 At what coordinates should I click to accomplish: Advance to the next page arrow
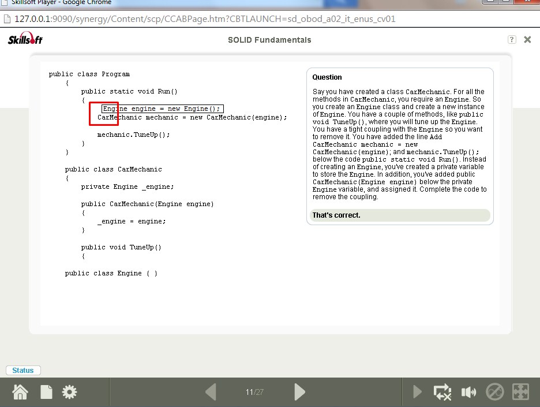299,392
